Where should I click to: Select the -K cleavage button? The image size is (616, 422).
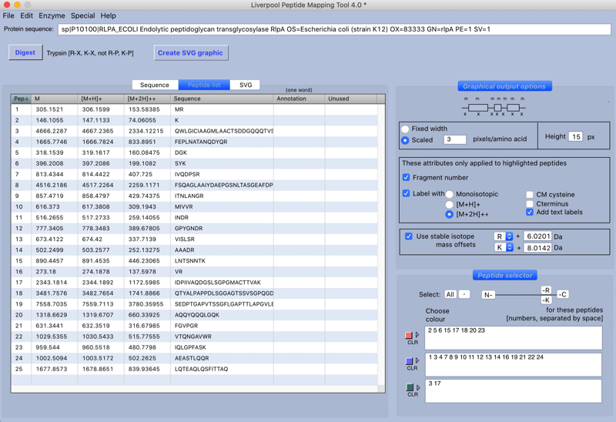click(x=545, y=300)
